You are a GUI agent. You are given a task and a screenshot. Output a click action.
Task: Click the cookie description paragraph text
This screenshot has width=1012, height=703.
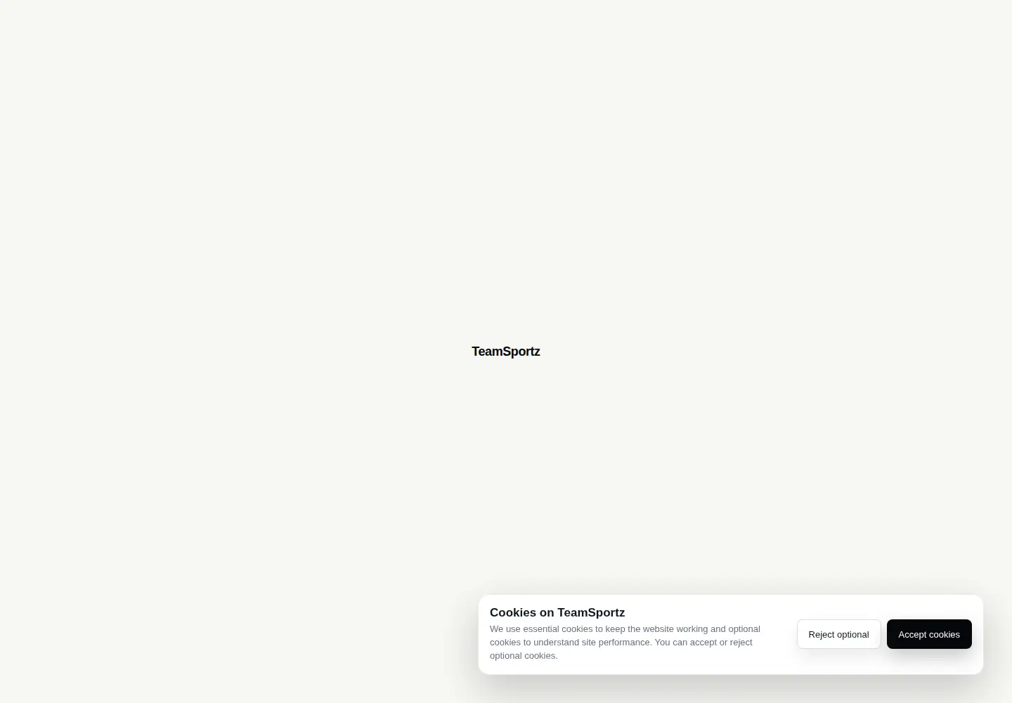tap(625, 642)
